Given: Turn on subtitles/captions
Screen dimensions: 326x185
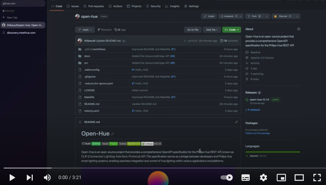Looking at the screenshot, I should [x=246, y=178].
